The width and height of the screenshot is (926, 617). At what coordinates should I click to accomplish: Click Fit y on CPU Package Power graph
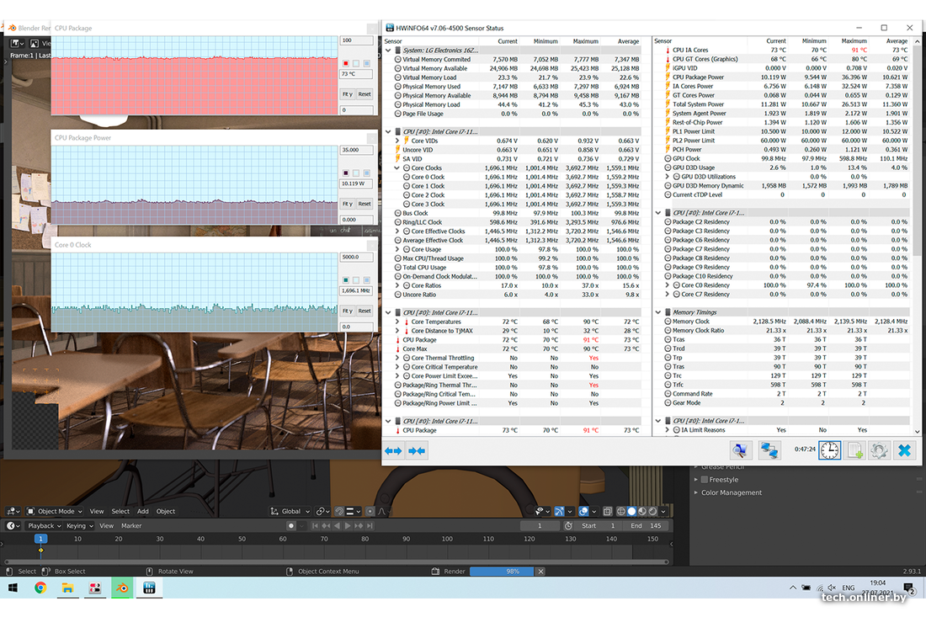coord(347,204)
